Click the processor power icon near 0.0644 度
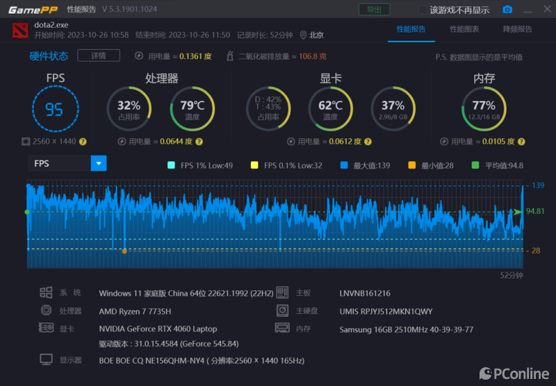 (122, 142)
